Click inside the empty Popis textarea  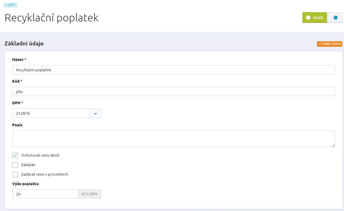pyautogui.click(x=173, y=138)
